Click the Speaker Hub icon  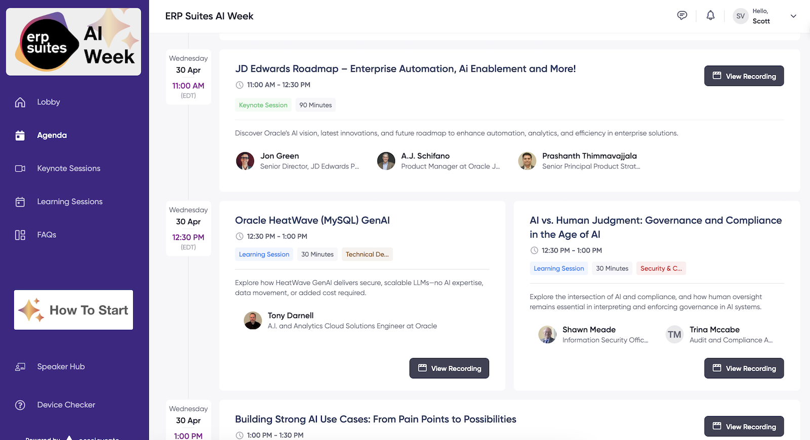pyautogui.click(x=20, y=367)
